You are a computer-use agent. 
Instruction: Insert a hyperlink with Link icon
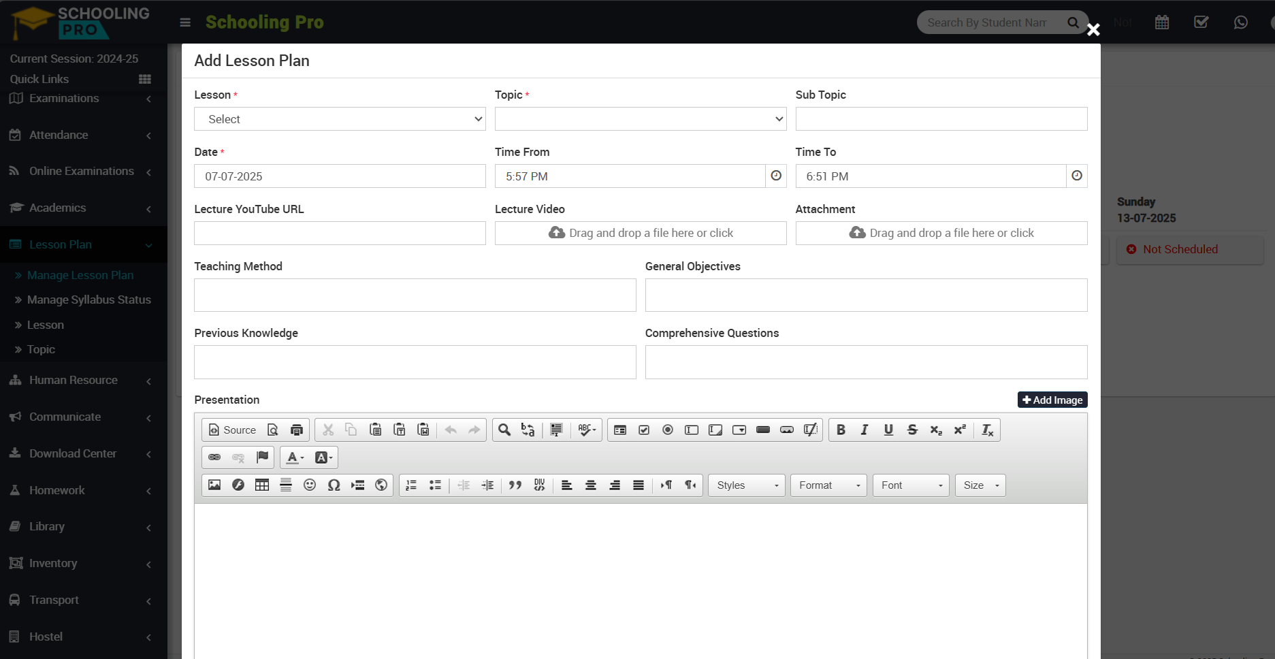click(x=214, y=457)
